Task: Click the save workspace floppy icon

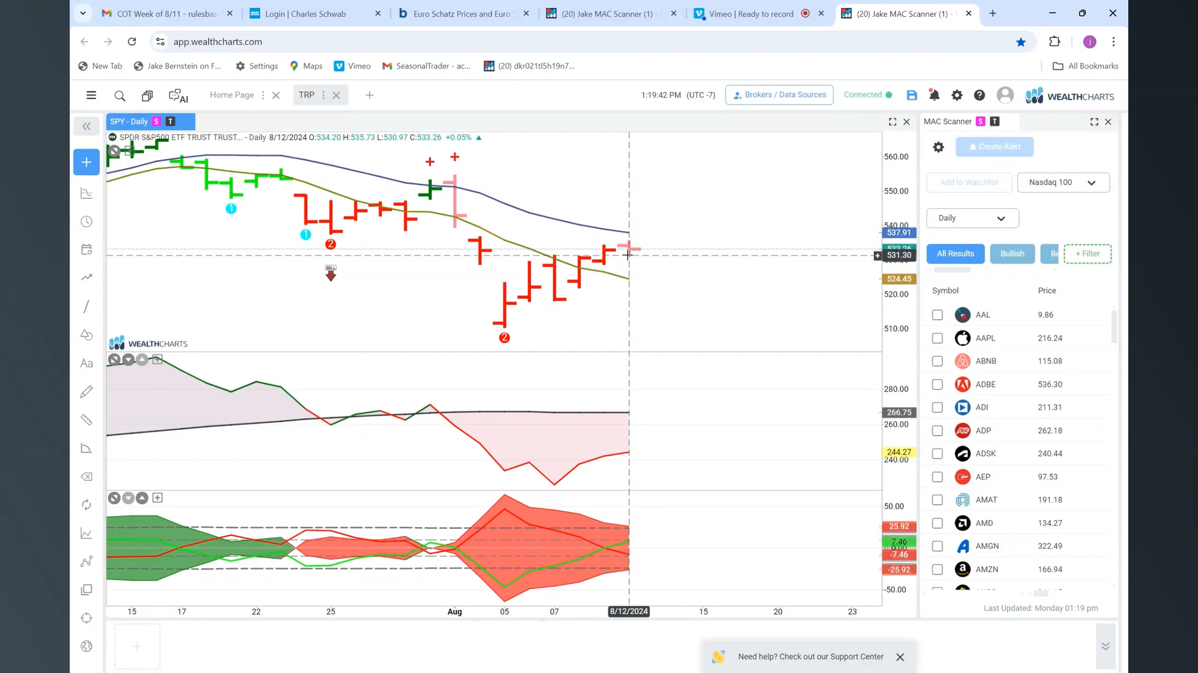Action: click(912, 95)
